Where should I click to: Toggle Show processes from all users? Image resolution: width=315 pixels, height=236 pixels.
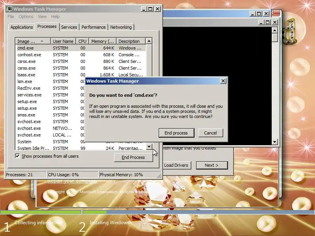click(x=17, y=156)
